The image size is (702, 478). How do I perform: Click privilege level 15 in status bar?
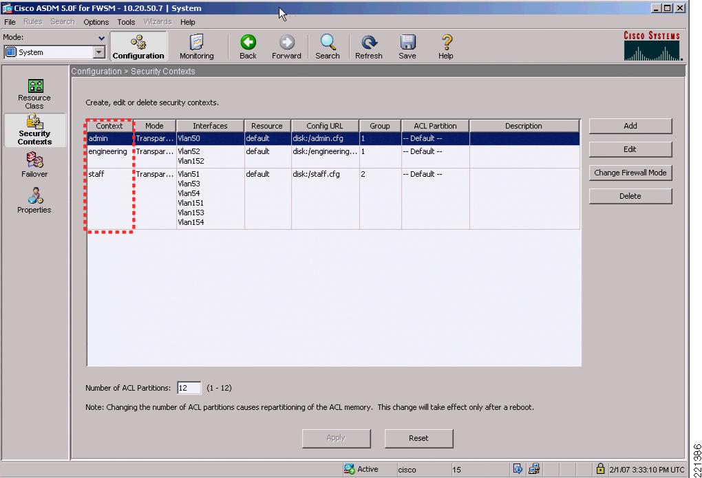pyautogui.click(x=456, y=470)
